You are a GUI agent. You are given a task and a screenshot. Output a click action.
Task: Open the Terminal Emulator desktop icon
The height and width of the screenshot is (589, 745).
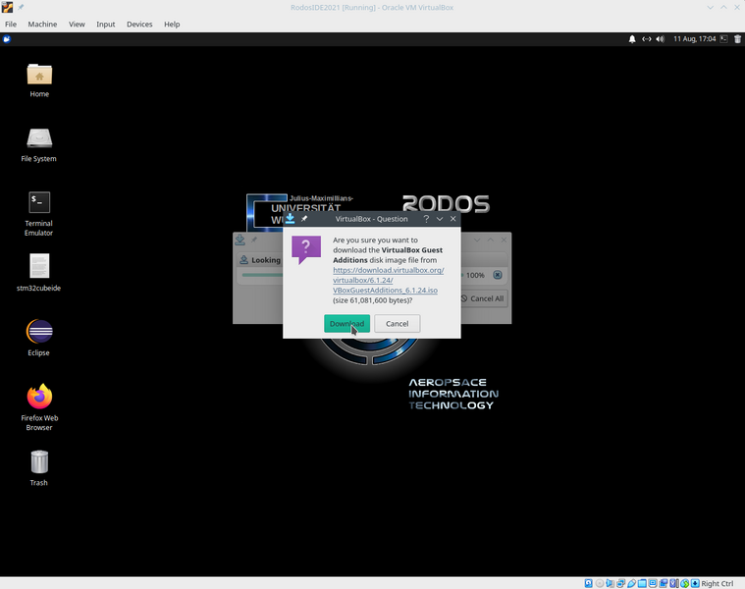pyautogui.click(x=39, y=203)
